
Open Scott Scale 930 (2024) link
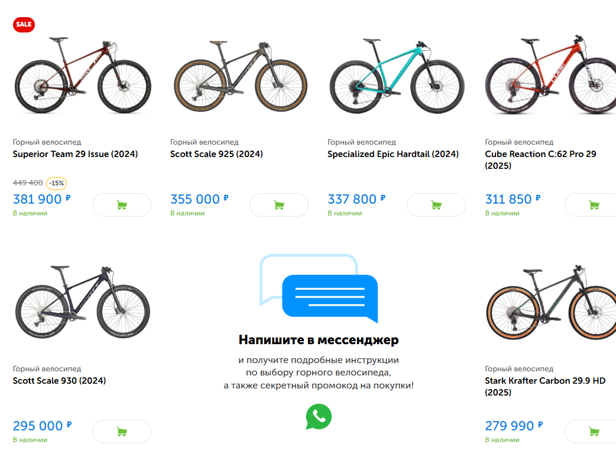(x=59, y=381)
